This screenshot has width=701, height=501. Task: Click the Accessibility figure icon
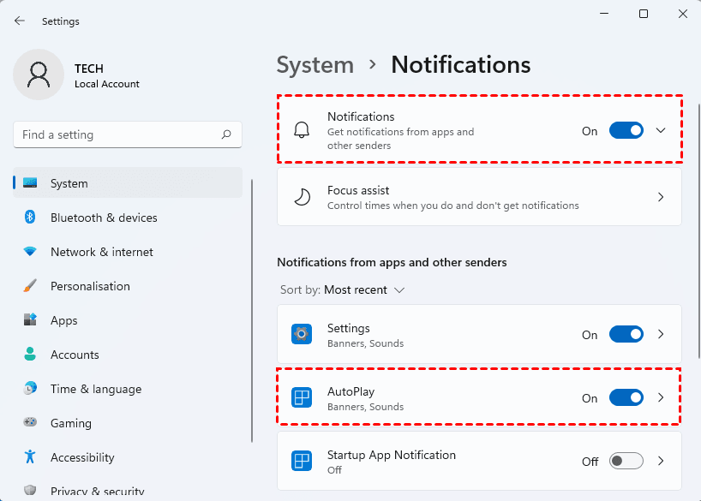30,457
